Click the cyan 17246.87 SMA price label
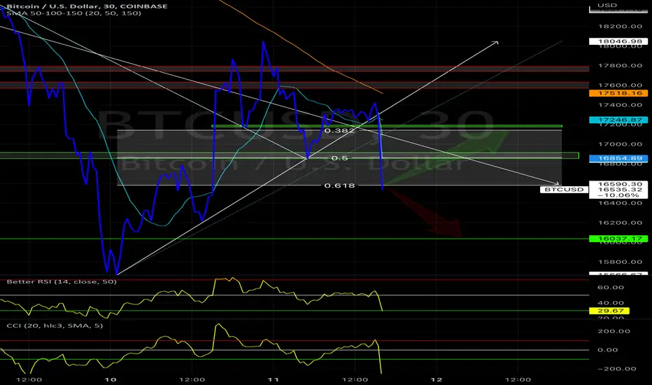The height and width of the screenshot is (385, 652). click(618, 120)
